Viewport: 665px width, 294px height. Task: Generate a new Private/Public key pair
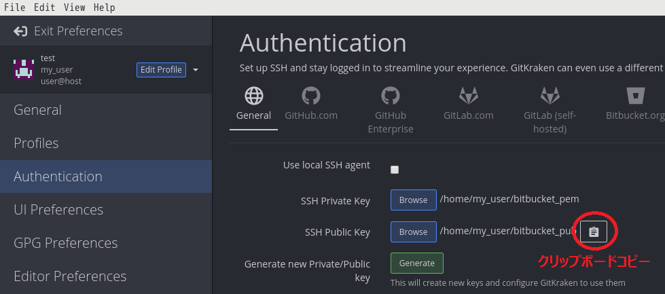tap(416, 263)
